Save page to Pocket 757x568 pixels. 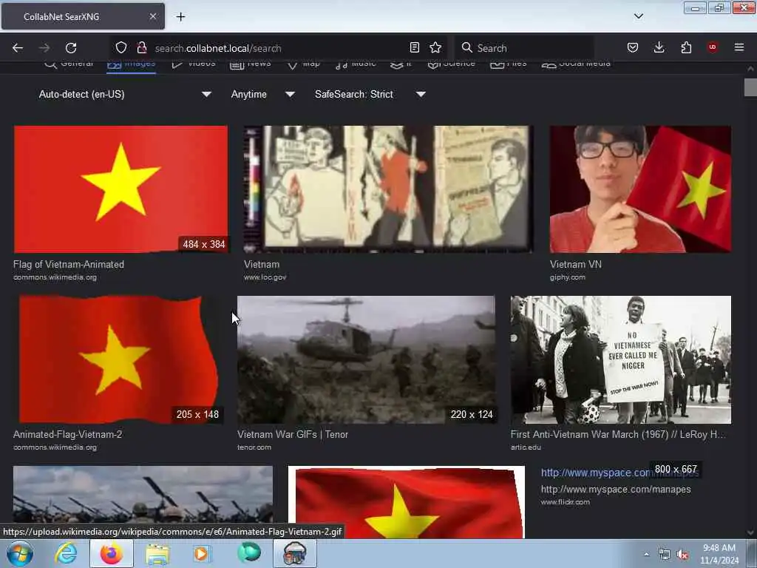pos(633,47)
